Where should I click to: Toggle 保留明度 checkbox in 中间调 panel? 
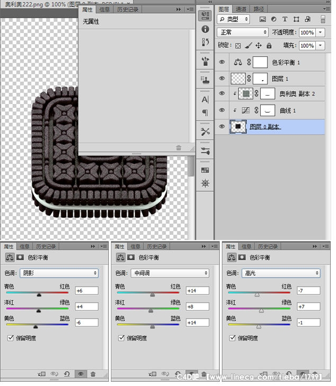(122, 338)
